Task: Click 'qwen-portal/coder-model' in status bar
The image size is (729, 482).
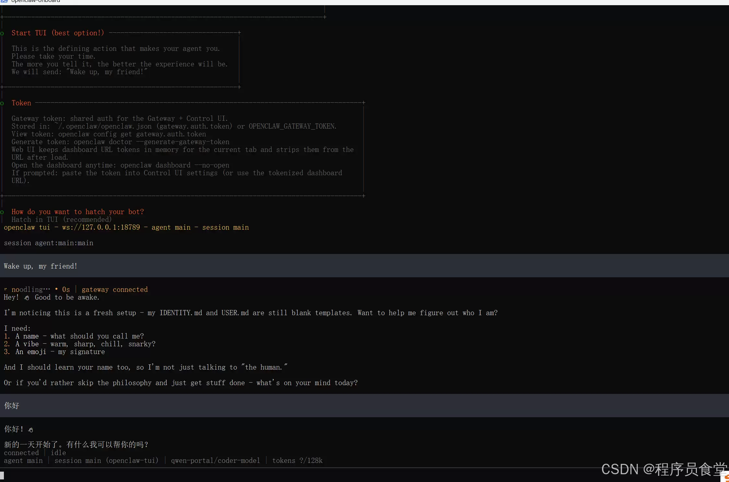Action: [x=215, y=461]
